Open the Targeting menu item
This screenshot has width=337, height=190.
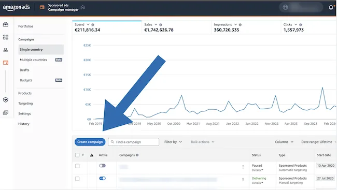pos(25,103)
